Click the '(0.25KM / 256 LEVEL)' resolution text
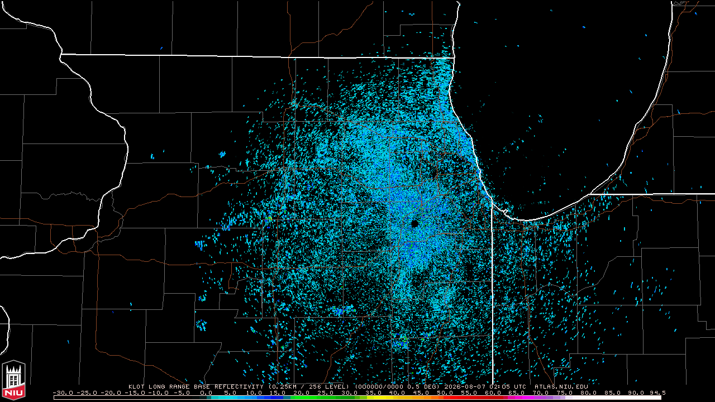715x402 pixels. coord(308,386)
